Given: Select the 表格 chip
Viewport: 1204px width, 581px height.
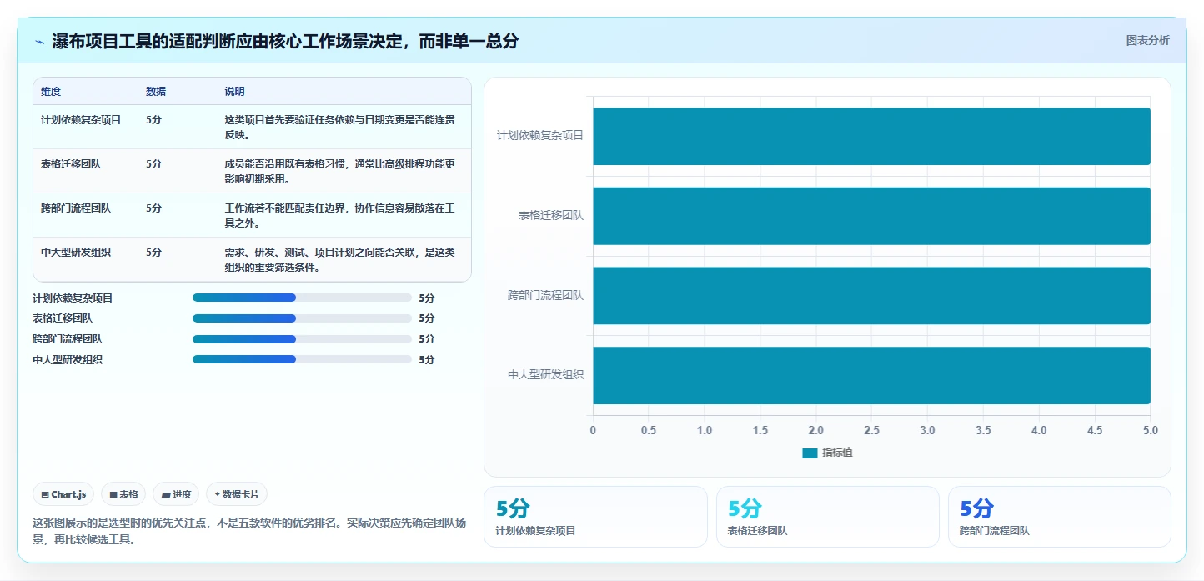Looking at the screenshot, I should (123, 494).
